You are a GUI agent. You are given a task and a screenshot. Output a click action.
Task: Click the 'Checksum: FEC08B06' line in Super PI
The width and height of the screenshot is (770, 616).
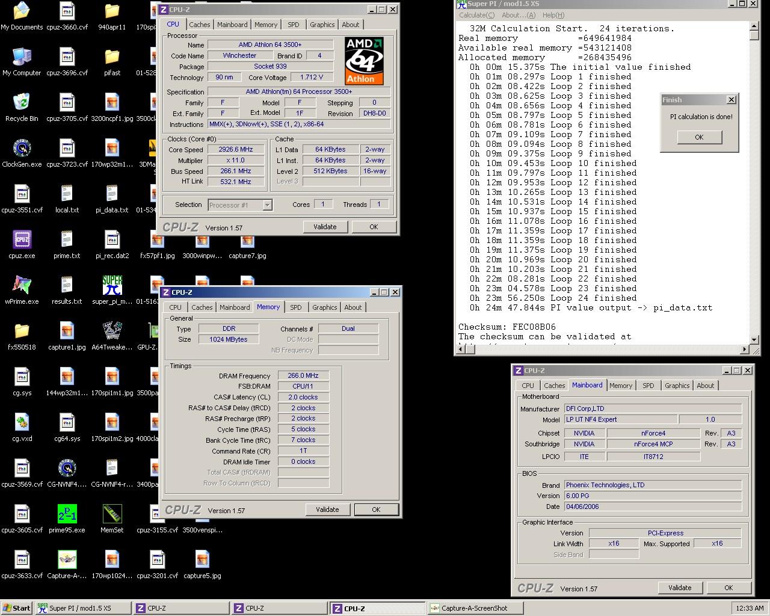(x=507, y=327)
